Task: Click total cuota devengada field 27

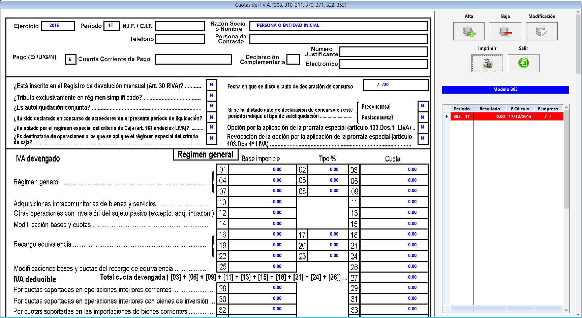Action: [394, 277]
